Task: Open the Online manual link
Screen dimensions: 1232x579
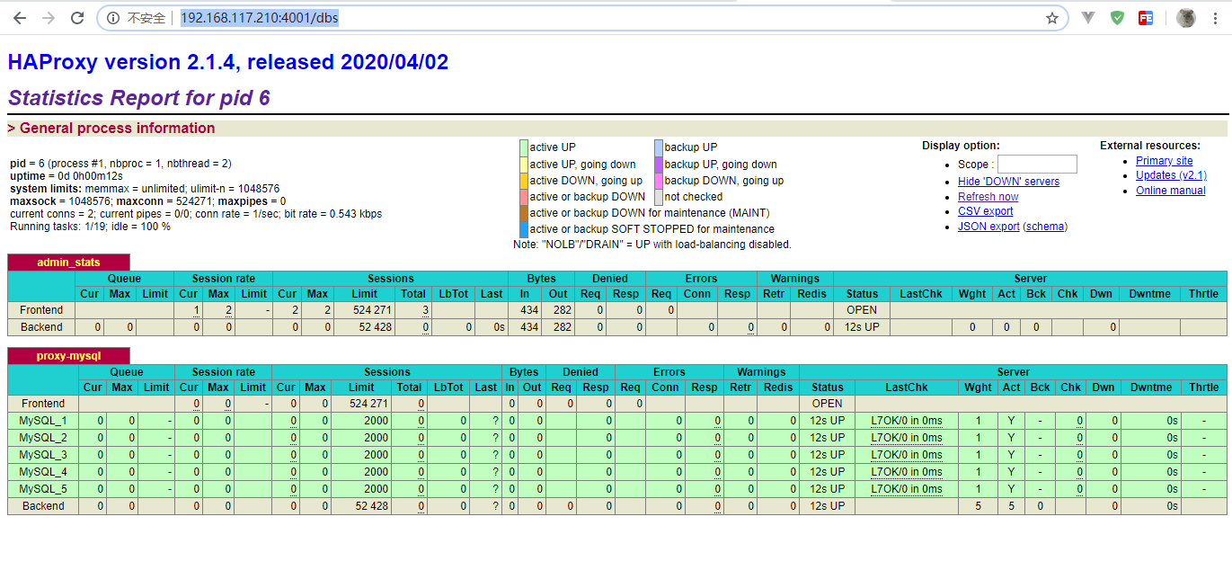Action: (x=1170, y=191)
